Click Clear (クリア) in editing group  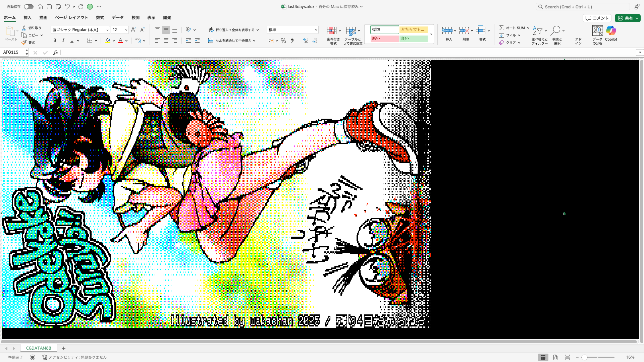[x=508, y=43]
